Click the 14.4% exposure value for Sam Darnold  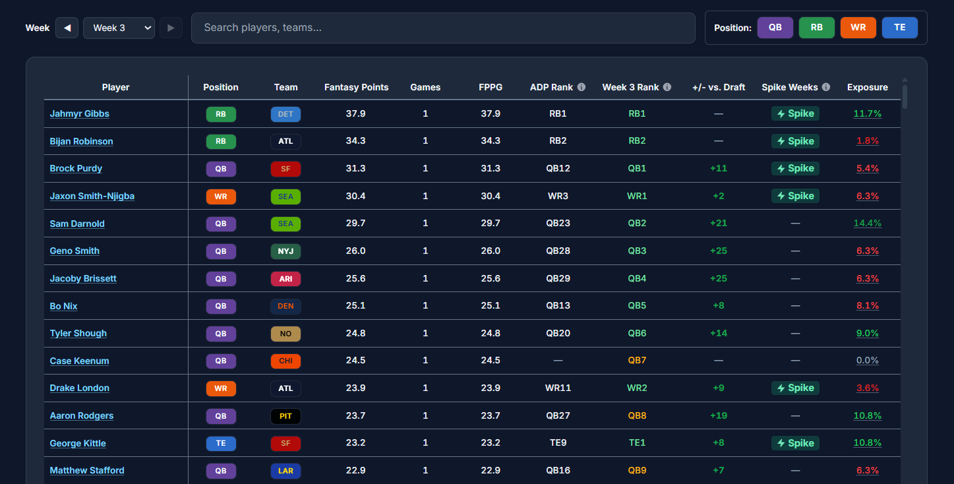[x=868, y=224]
